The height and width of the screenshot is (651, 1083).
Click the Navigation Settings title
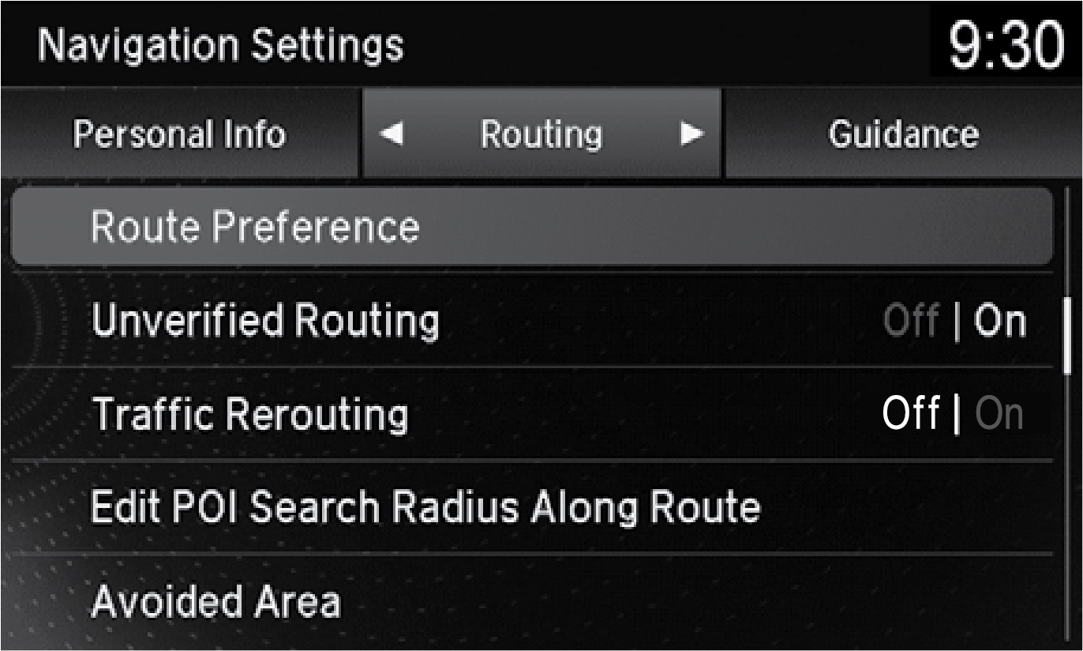(220, 46)
